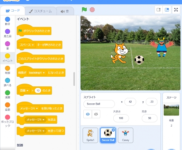Open the コスチューム tab
Viewport: 182px width, 150px height.
click(40, 11)
